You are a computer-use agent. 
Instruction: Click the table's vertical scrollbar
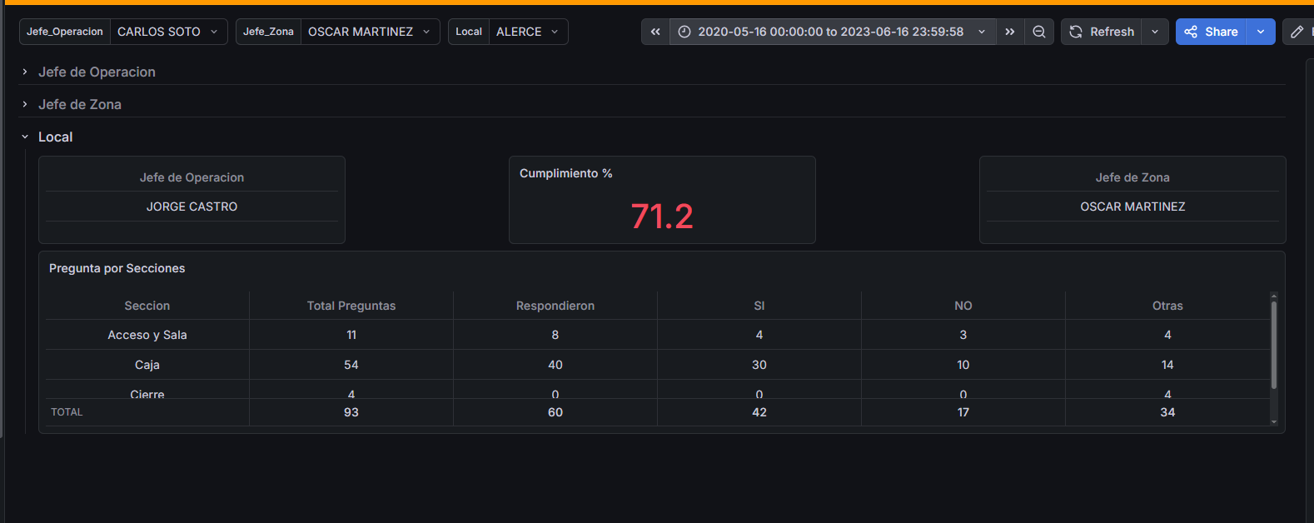tap(1273, 344)
